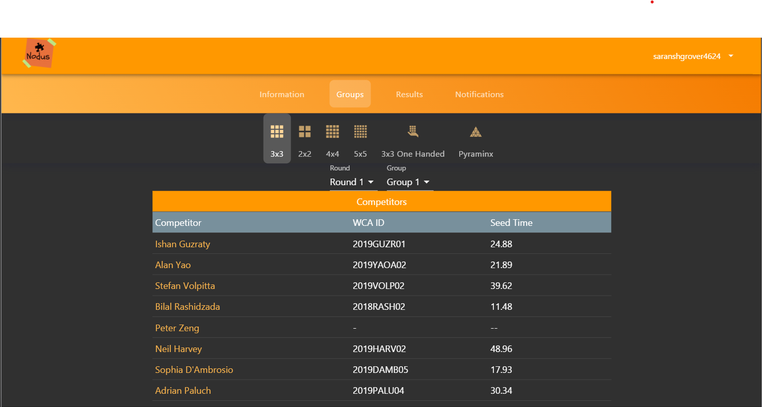Open competitor Adrian Paluch
762x407 pixels.
pos(183,391)
